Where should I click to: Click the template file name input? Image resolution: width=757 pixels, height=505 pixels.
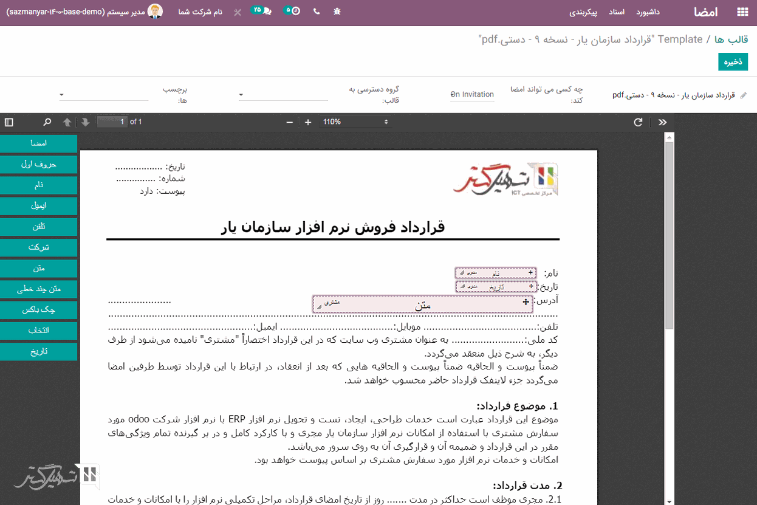(674, 95)
